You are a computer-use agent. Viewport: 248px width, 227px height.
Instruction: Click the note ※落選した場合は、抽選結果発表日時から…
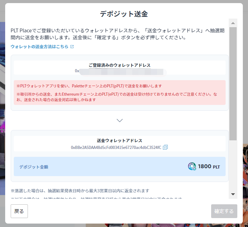(x=80, y=191)
